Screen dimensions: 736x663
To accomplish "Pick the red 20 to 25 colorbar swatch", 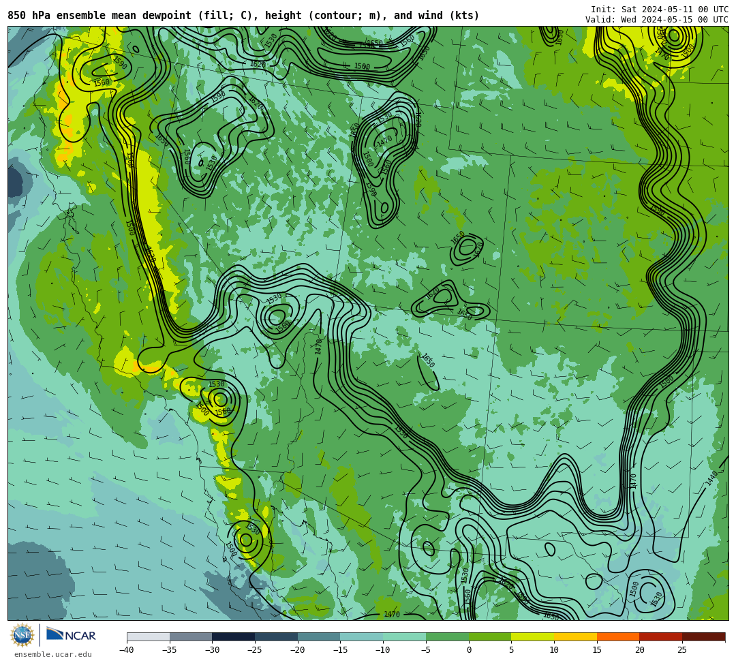I will coord(660,636).
